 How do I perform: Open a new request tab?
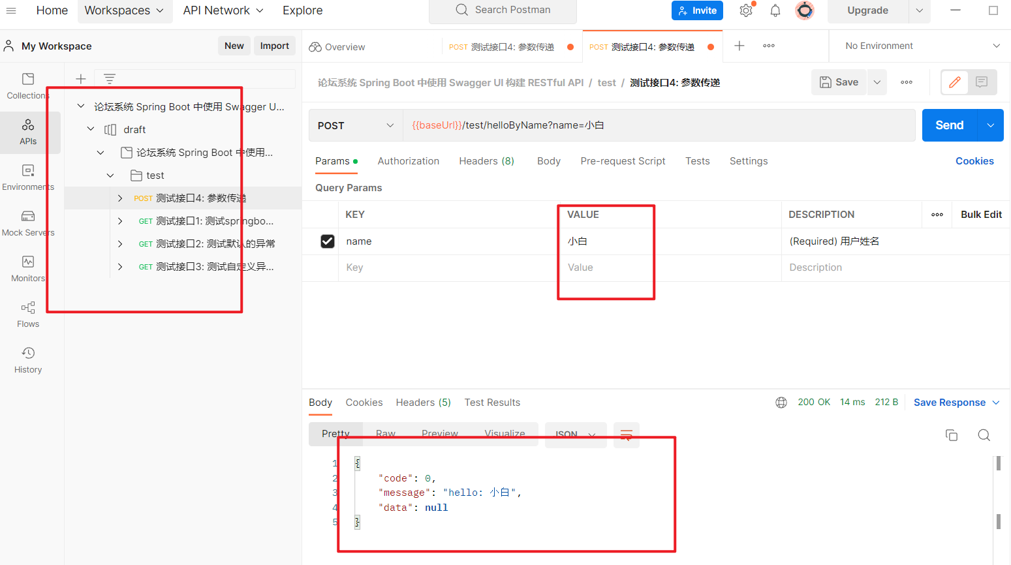click(739, 46)
